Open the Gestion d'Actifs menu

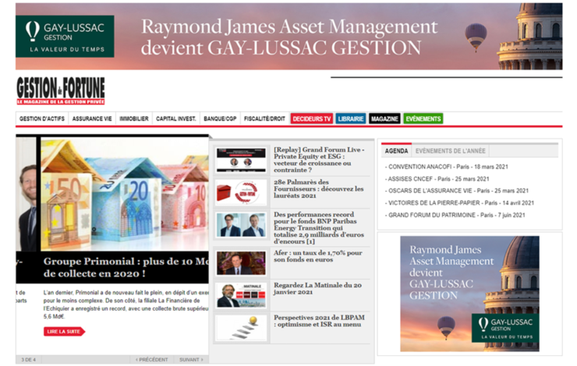pyautogui.click(x=42, y=118)
